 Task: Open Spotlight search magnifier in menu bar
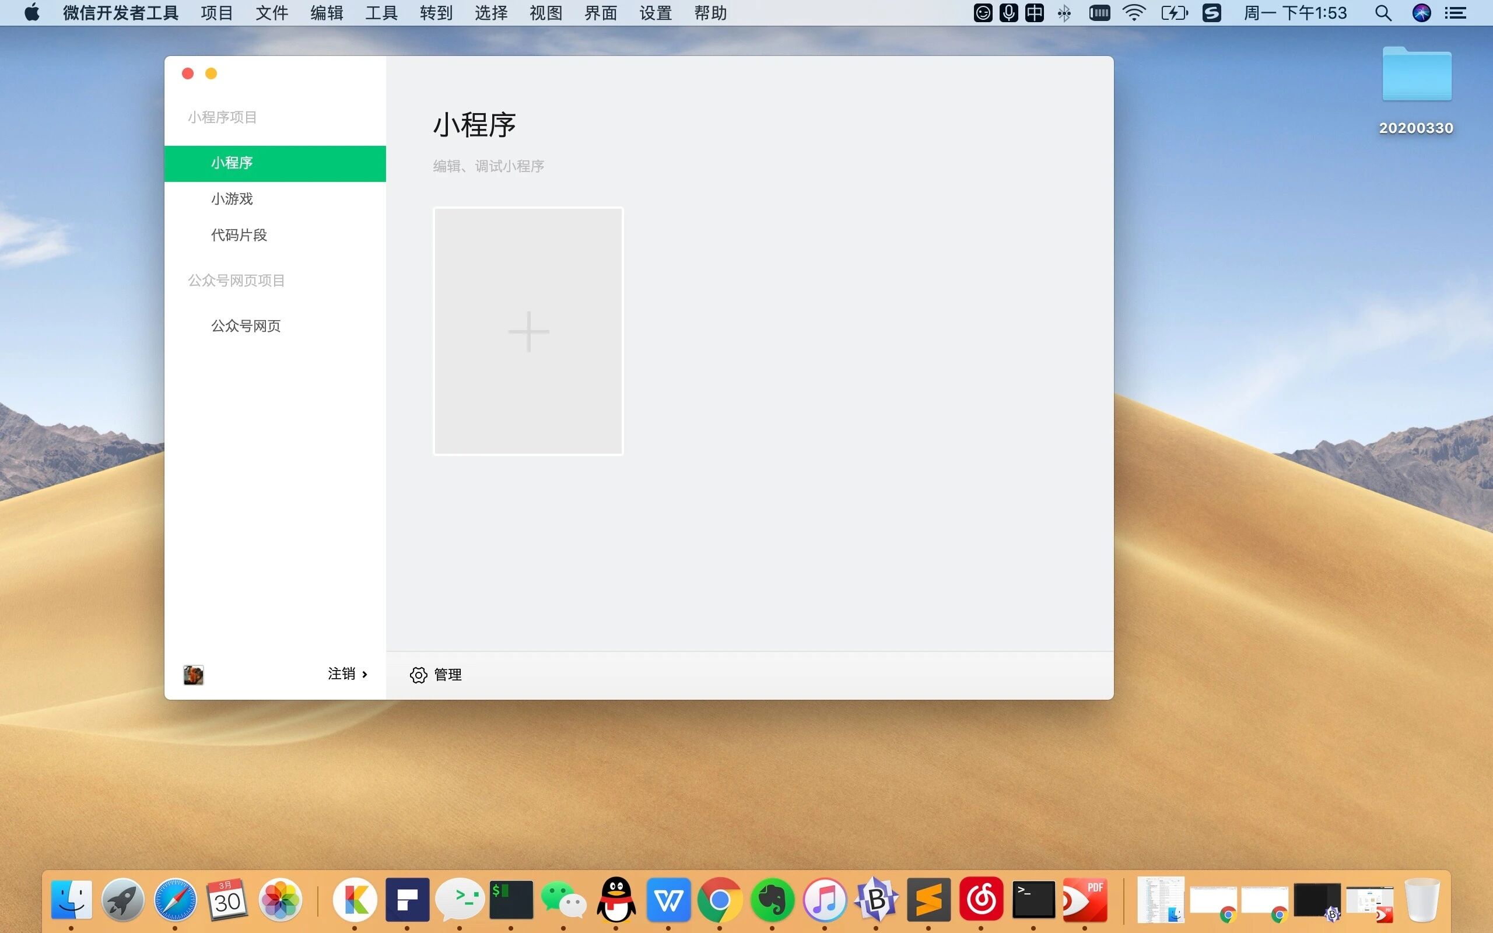coord(1383,13)
